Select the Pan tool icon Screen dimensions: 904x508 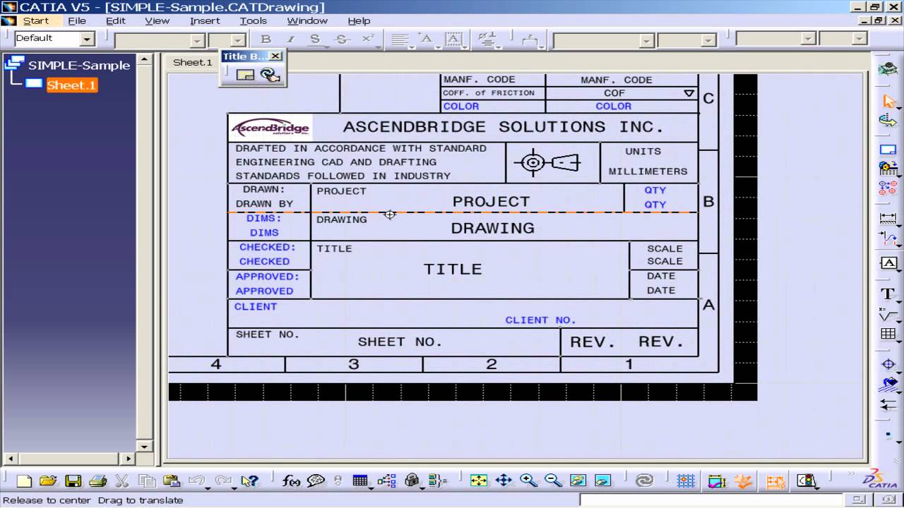(504, 480)
